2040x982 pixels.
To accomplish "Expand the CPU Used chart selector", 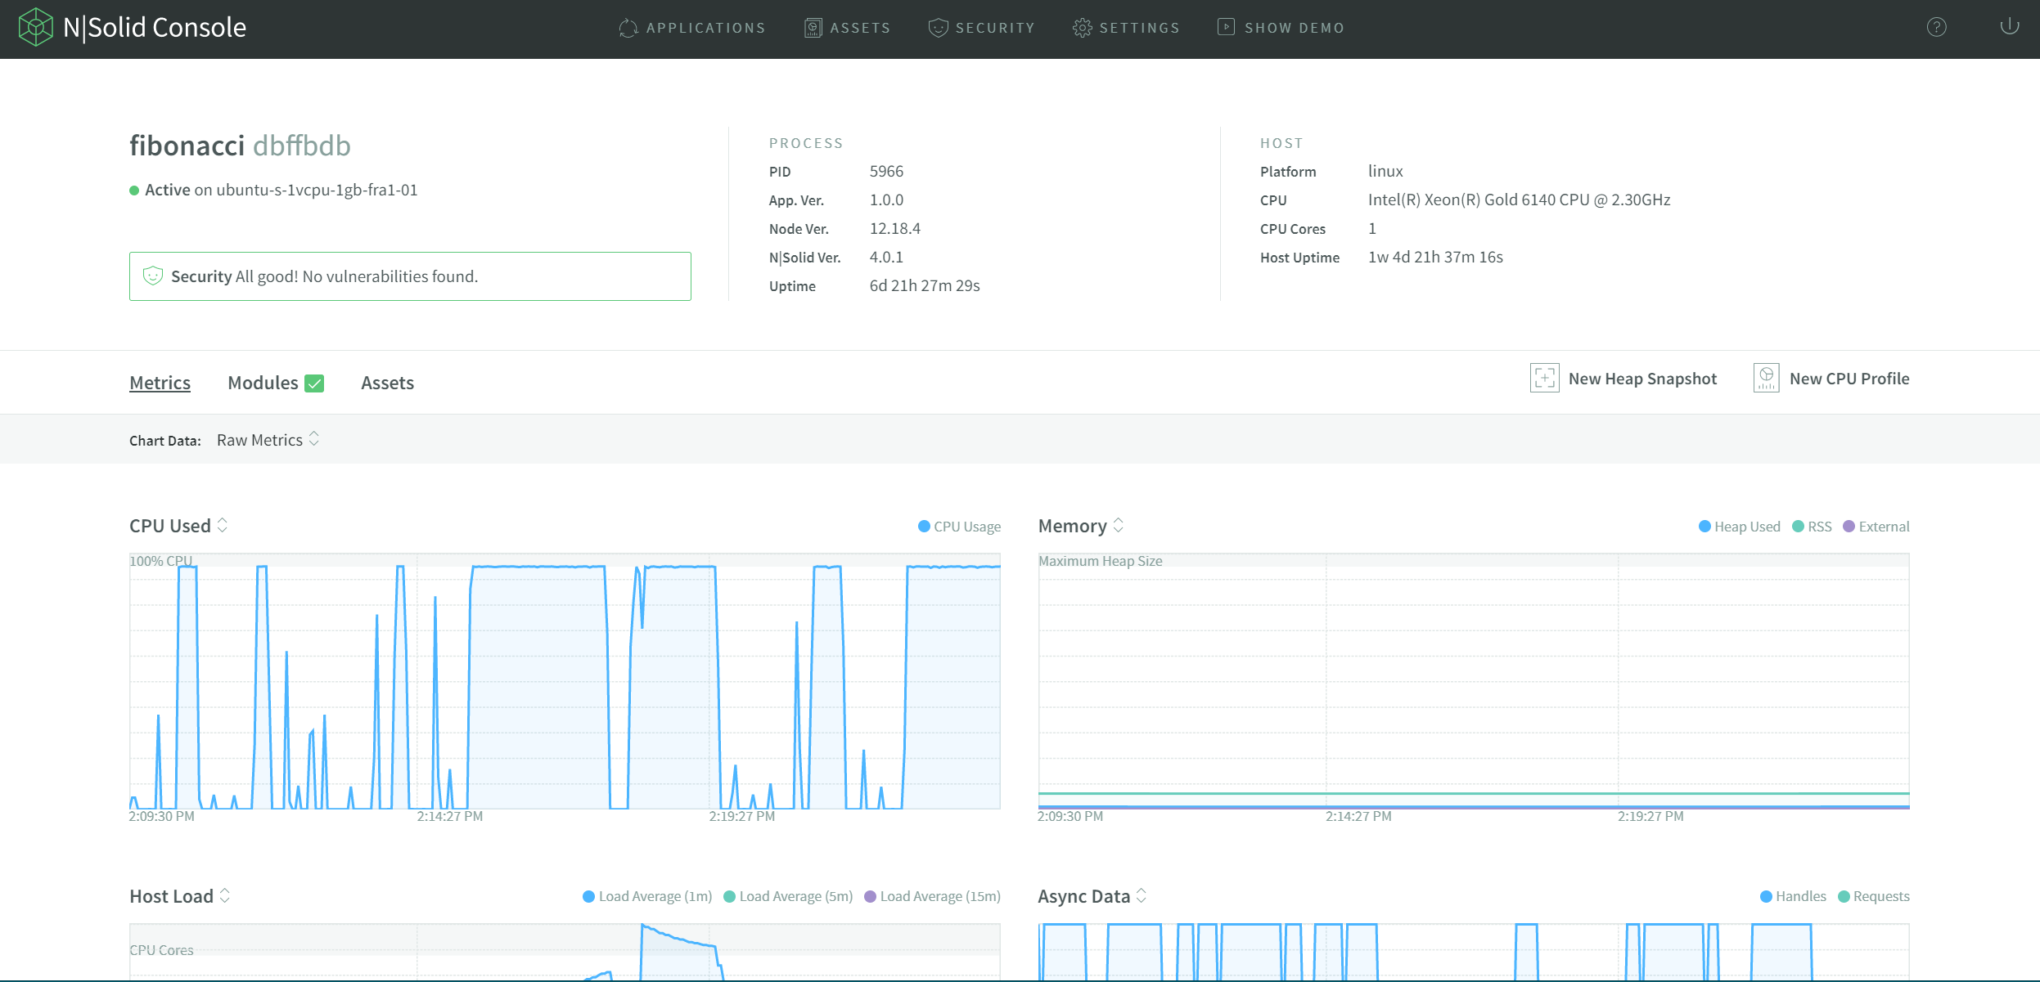I will click(222, 526).
